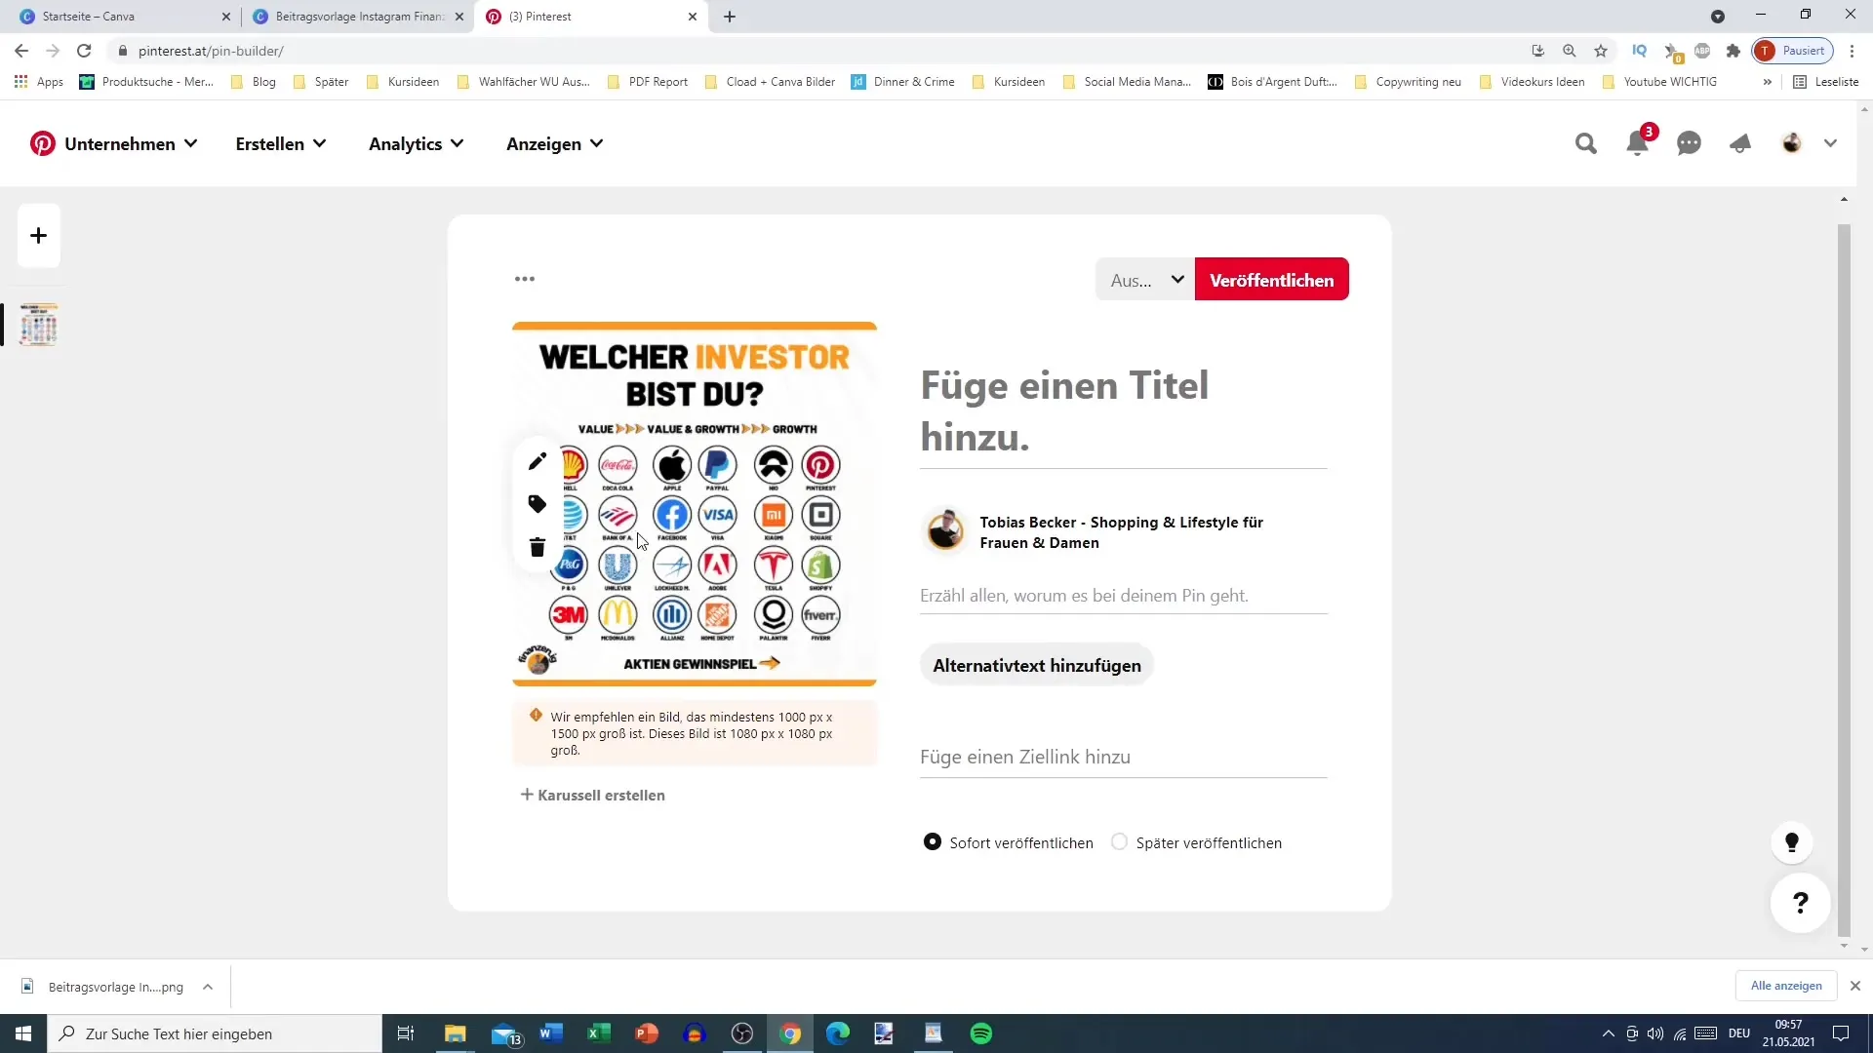Open PowerPoint from the taskbar
Image resolution: width=1873 pixels, height=1053 pixels.
tap(647, 1033)
